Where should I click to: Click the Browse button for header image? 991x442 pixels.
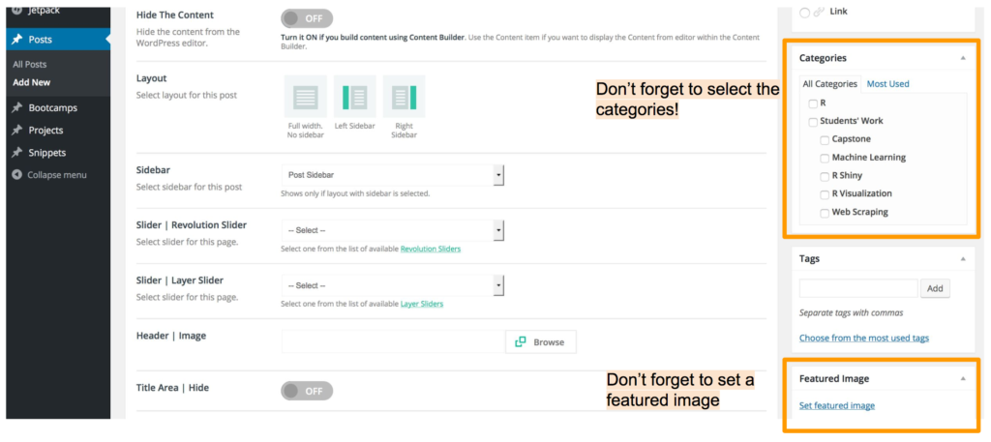541,342
